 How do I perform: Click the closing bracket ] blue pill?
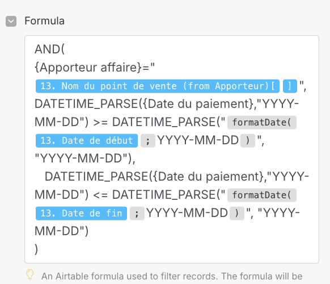click(x=290, y=86)
